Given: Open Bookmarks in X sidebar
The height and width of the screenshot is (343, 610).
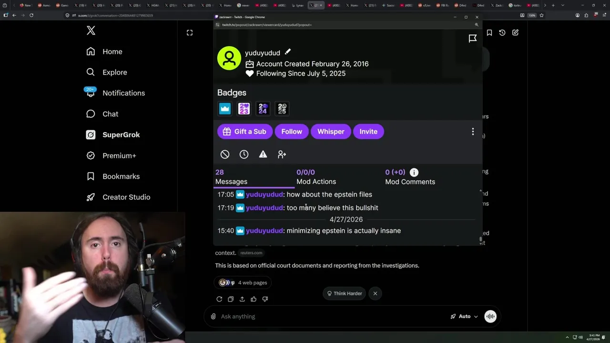Looking at the screenshot, I should [113, 176].
